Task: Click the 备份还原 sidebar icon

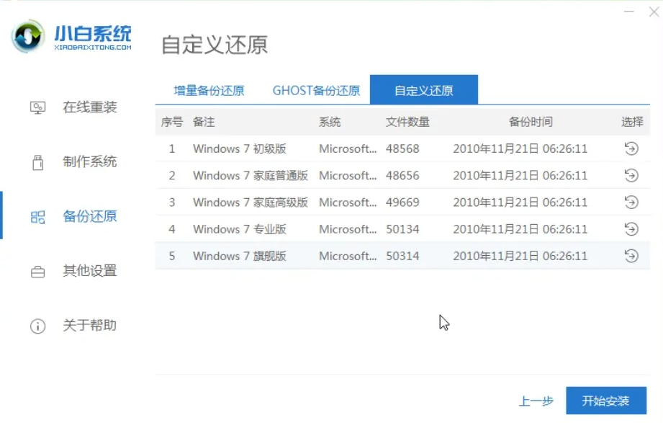Action: 37,217
